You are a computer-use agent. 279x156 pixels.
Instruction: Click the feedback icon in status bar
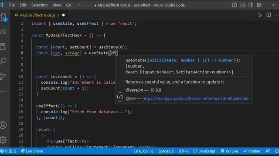tap(268, 151)
